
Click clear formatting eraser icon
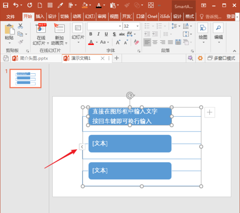[136, 42]
